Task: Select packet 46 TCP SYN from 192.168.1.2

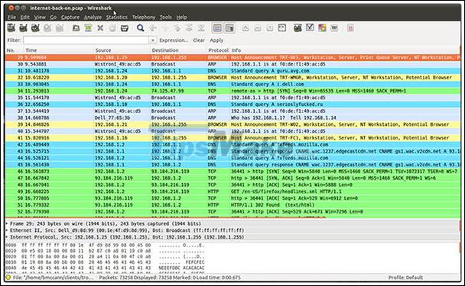Action: point(232,172)
